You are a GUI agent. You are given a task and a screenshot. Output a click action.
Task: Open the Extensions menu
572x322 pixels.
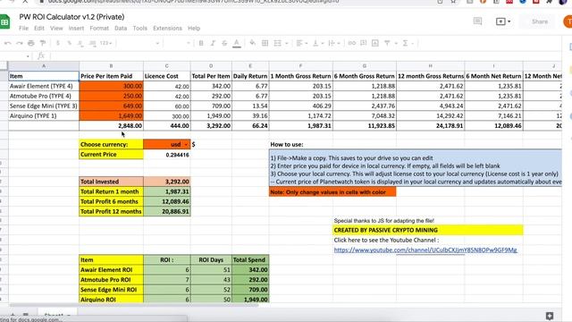click(x=167, y=28)
